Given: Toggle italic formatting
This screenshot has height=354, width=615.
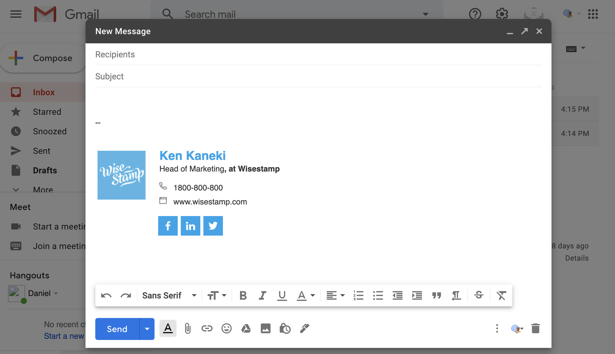Looking at the screenshot, I should [x=262, y=295].
